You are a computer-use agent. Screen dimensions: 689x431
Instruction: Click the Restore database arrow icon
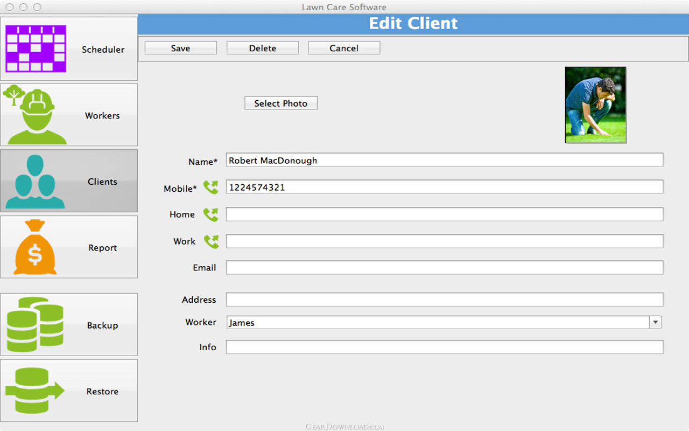[35, 391]
